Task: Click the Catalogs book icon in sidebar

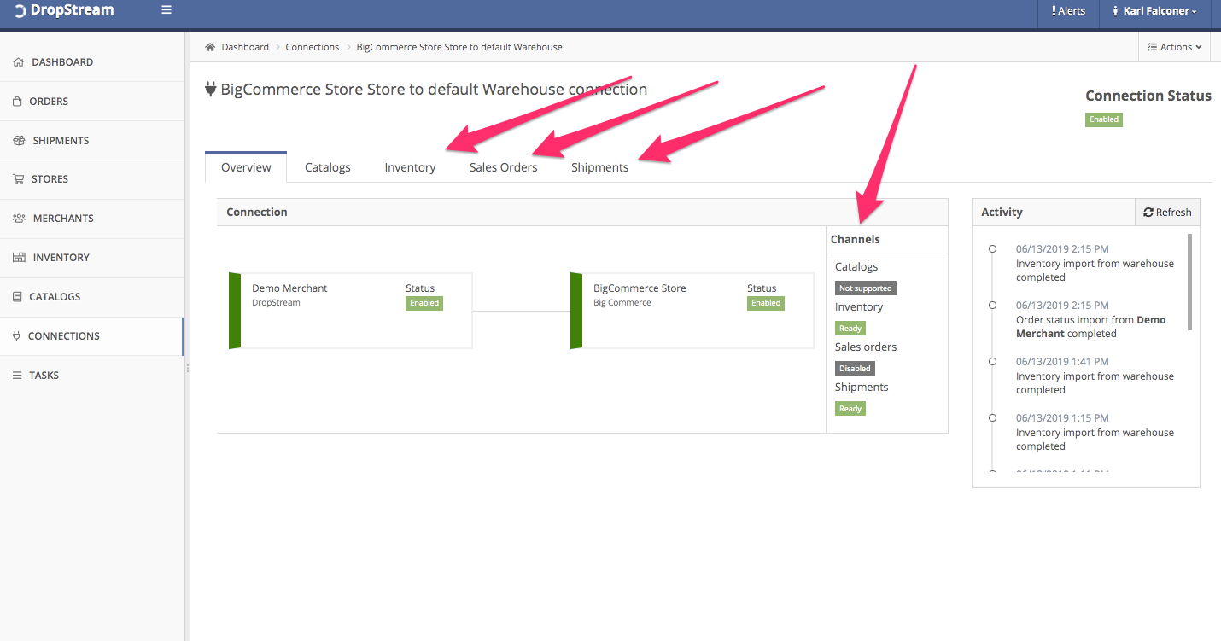Action: (17, 297)
